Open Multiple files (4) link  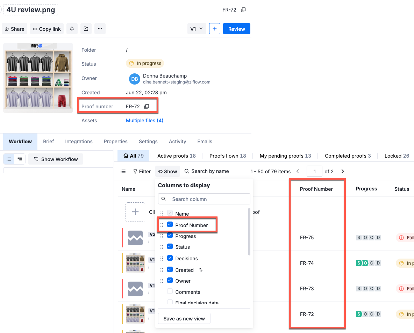coord(144,121)
